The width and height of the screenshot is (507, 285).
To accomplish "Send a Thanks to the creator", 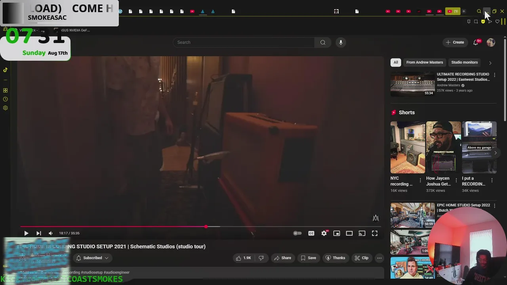I will click(335, 258).
